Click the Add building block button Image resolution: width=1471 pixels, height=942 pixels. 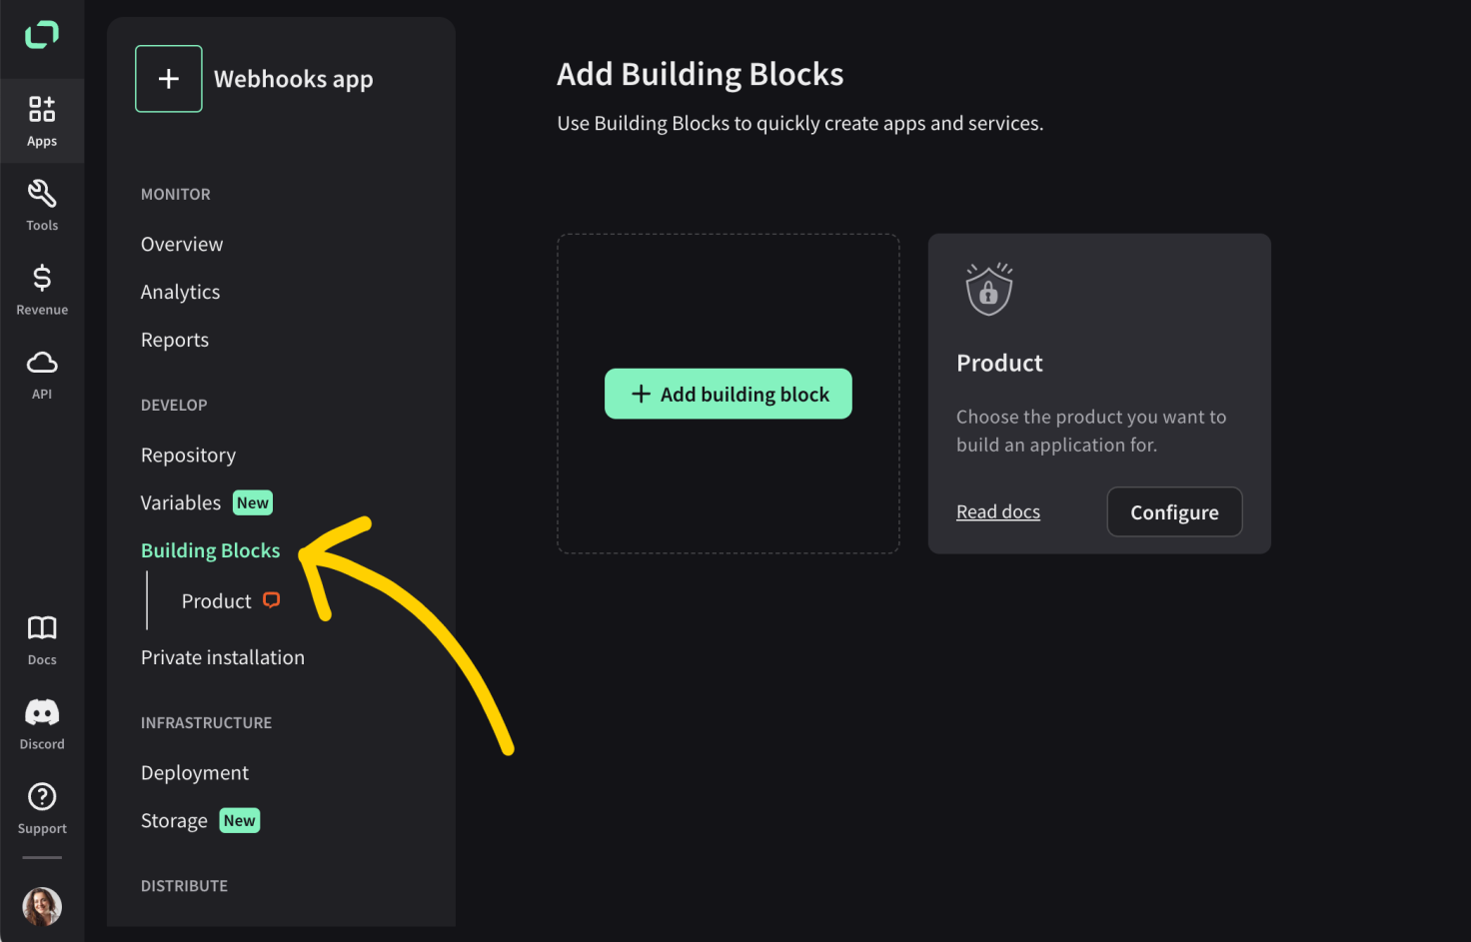coord(729,394)
